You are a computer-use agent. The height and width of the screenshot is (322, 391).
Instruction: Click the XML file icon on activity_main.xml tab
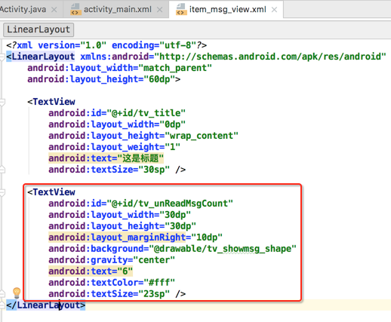(x=75, y=9)
